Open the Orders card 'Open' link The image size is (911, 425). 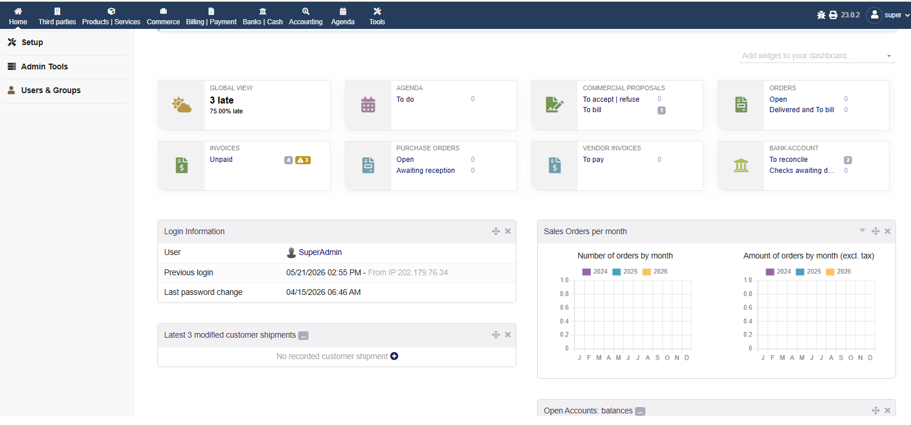778,99
